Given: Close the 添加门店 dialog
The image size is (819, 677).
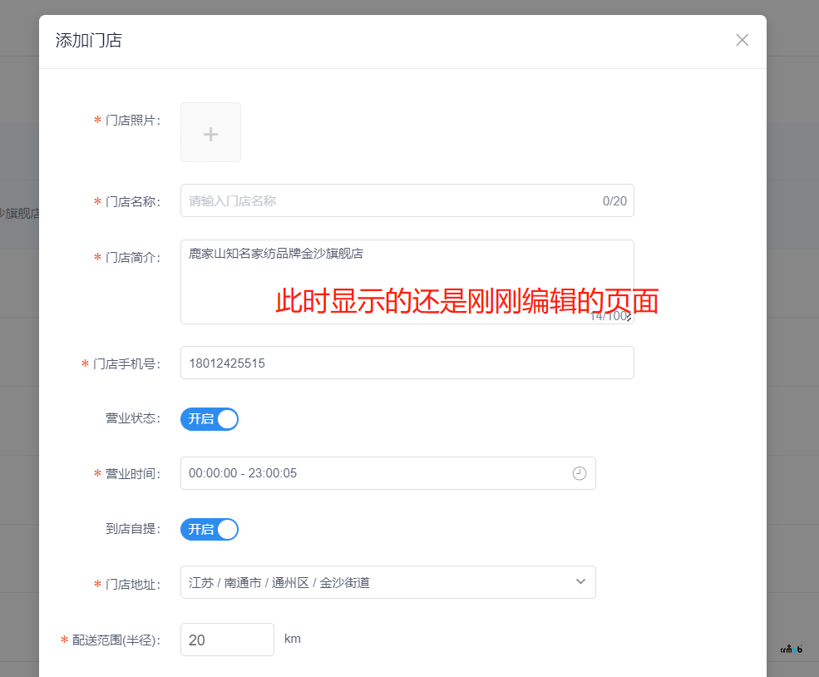Looking at the screenshot, I should 742,40.
